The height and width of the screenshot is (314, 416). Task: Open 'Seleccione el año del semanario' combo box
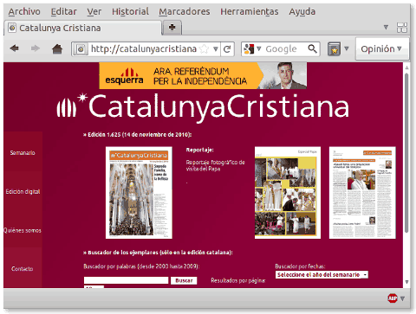pyautogui.click(x=322, y=275)
